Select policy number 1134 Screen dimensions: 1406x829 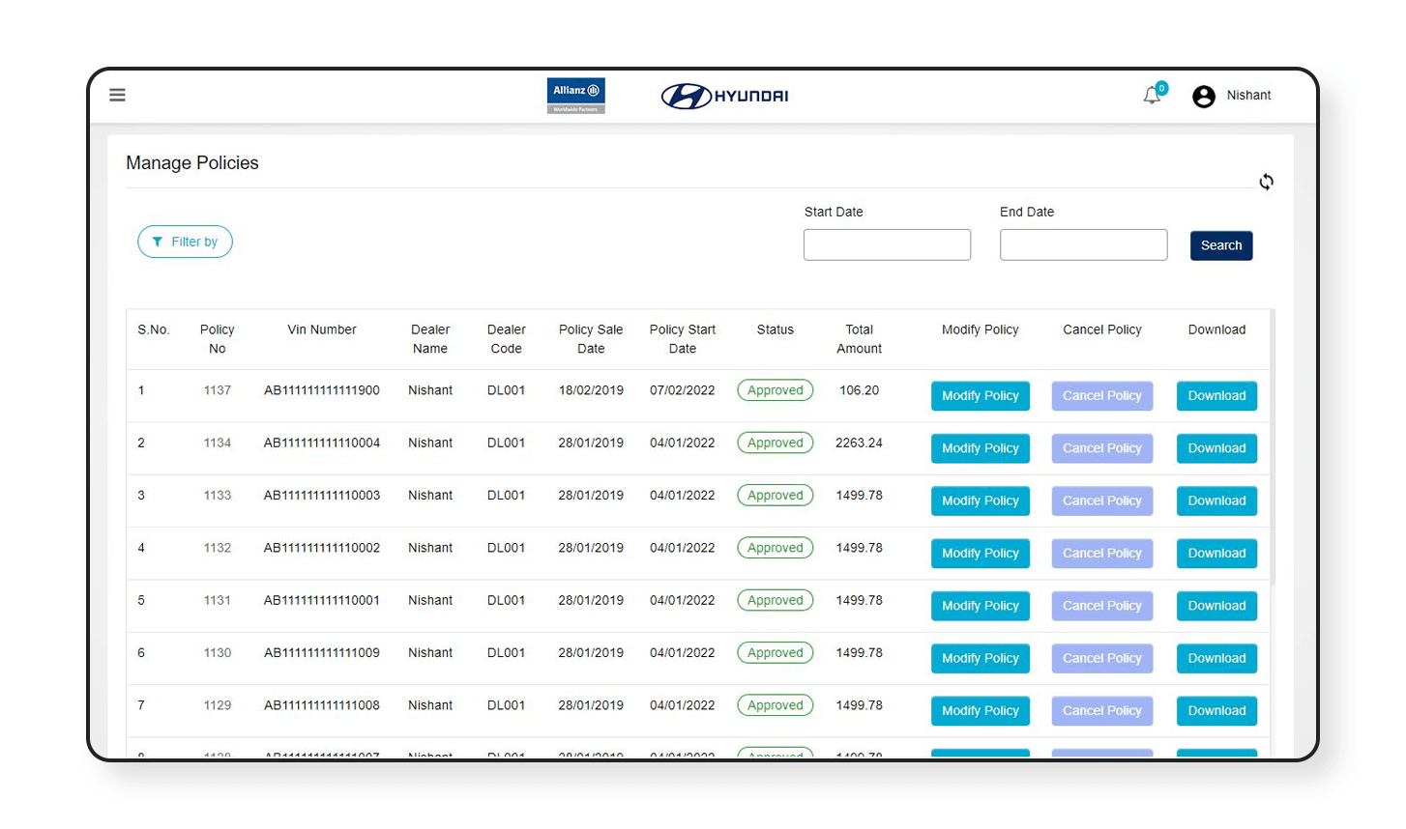pos(218,443)
